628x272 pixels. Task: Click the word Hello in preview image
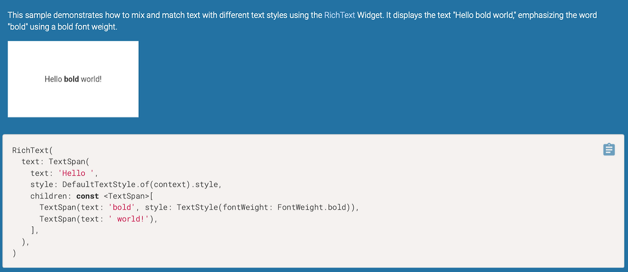tap(53, 79)
